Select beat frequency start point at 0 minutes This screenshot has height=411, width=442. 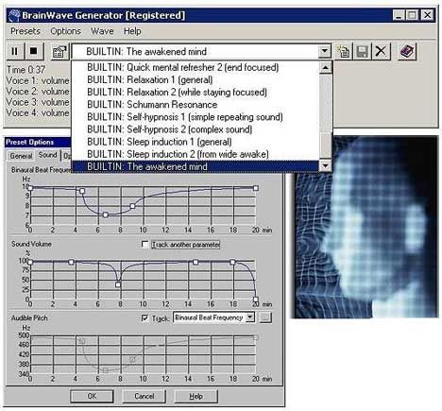click(x=30, y=188)
